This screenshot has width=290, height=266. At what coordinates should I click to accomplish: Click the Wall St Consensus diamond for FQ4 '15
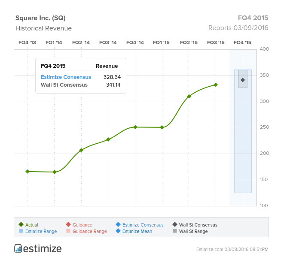point(243,80)
